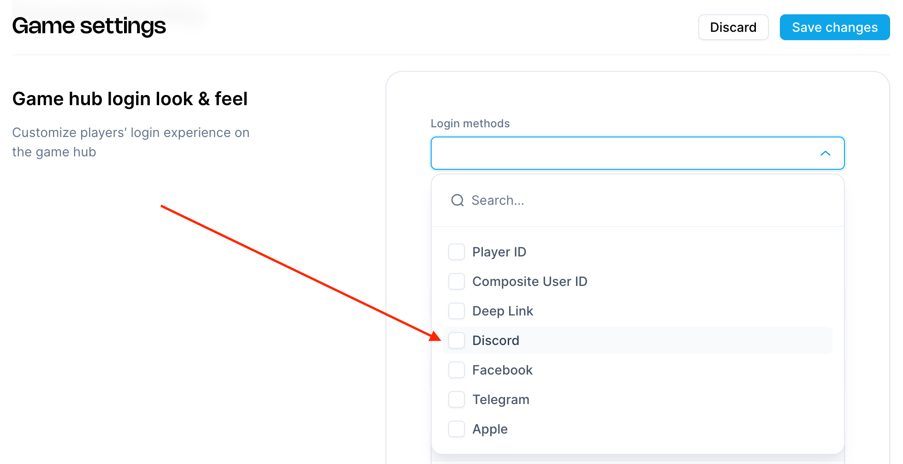Select the Discord login checkbox
The height and width of the screenshot is (464, 903).
[457, 340]
